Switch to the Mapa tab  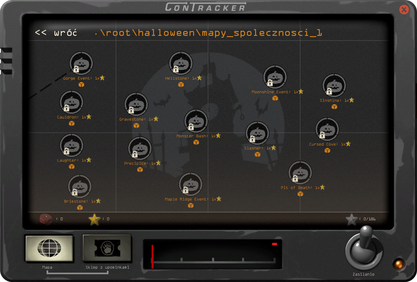tap(49, 249)
